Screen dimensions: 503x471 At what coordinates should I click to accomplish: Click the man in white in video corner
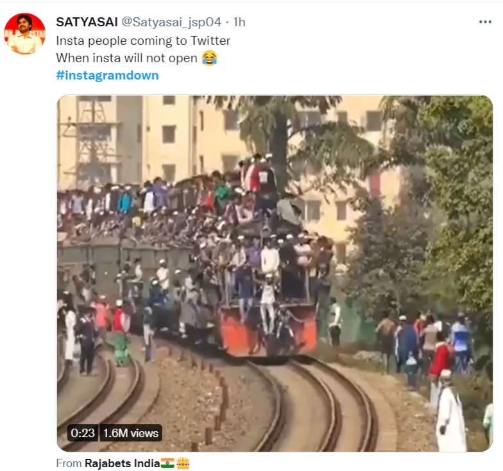coord(450,411)
